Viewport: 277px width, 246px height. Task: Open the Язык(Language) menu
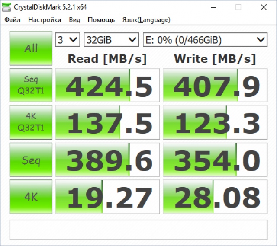(x=146, y=20)
